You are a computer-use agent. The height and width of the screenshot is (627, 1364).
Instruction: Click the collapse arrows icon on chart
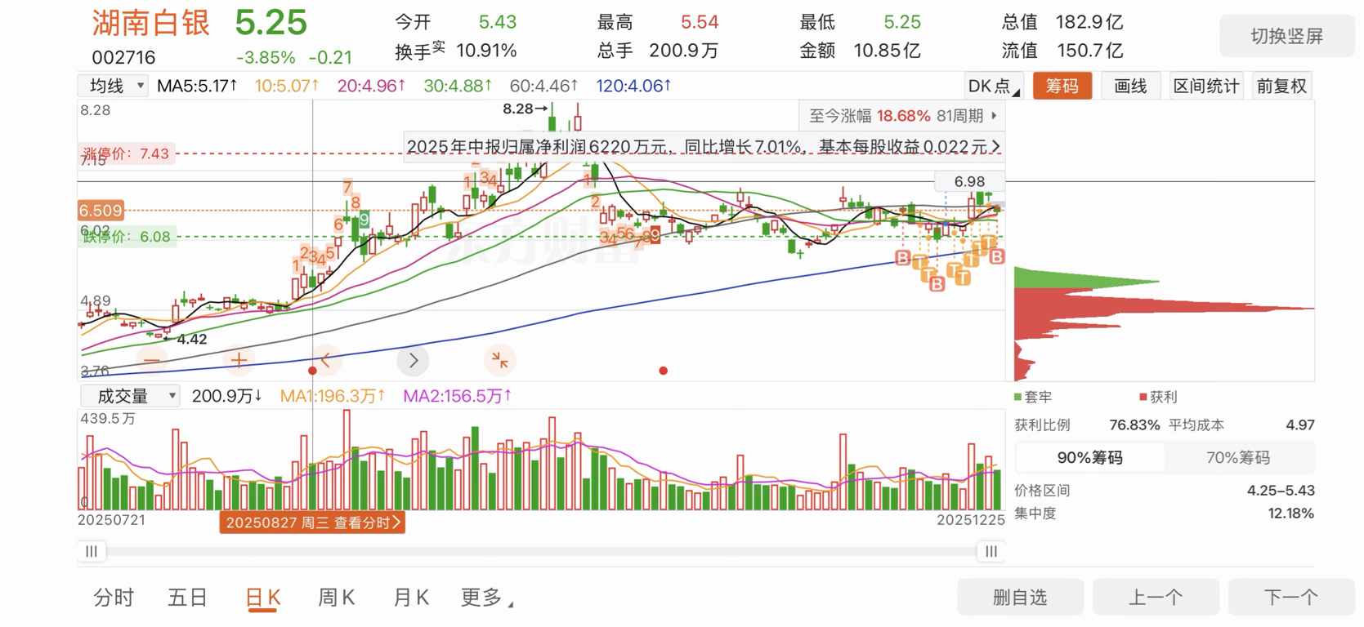pyautogui.click(x=500, y=360)
